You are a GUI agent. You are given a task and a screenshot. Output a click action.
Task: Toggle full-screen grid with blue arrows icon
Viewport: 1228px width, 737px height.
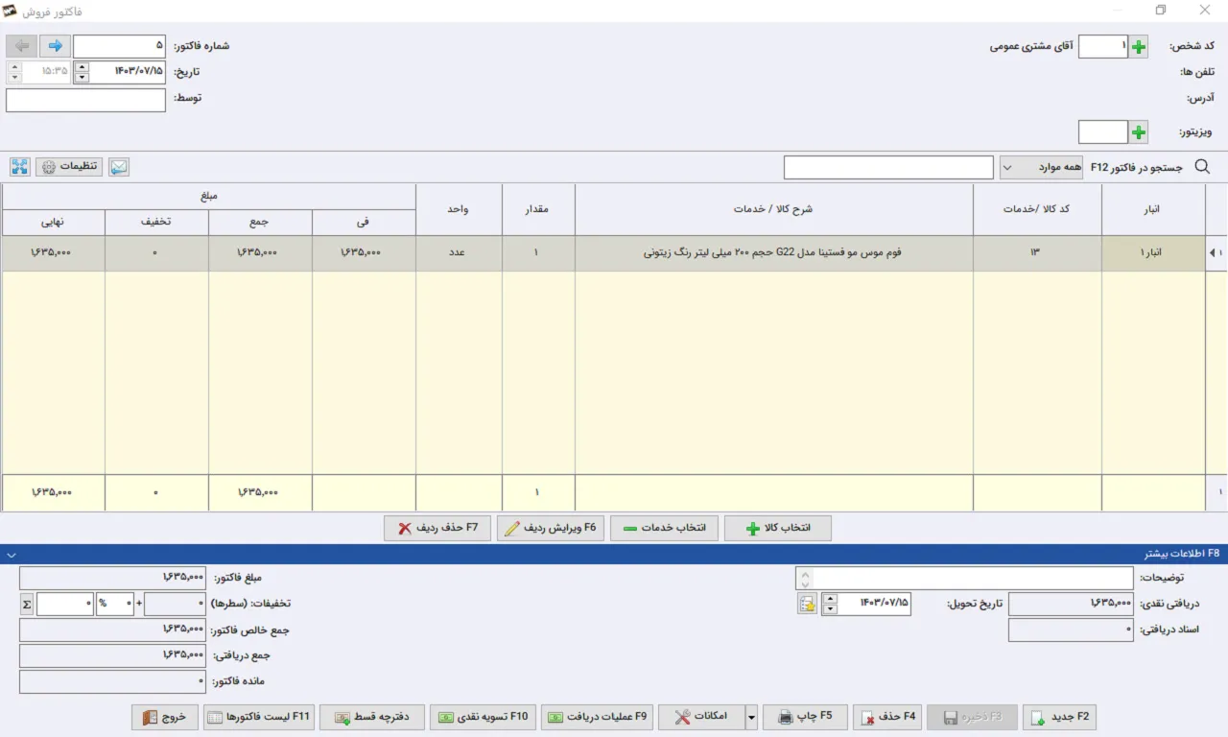(20, 167)
